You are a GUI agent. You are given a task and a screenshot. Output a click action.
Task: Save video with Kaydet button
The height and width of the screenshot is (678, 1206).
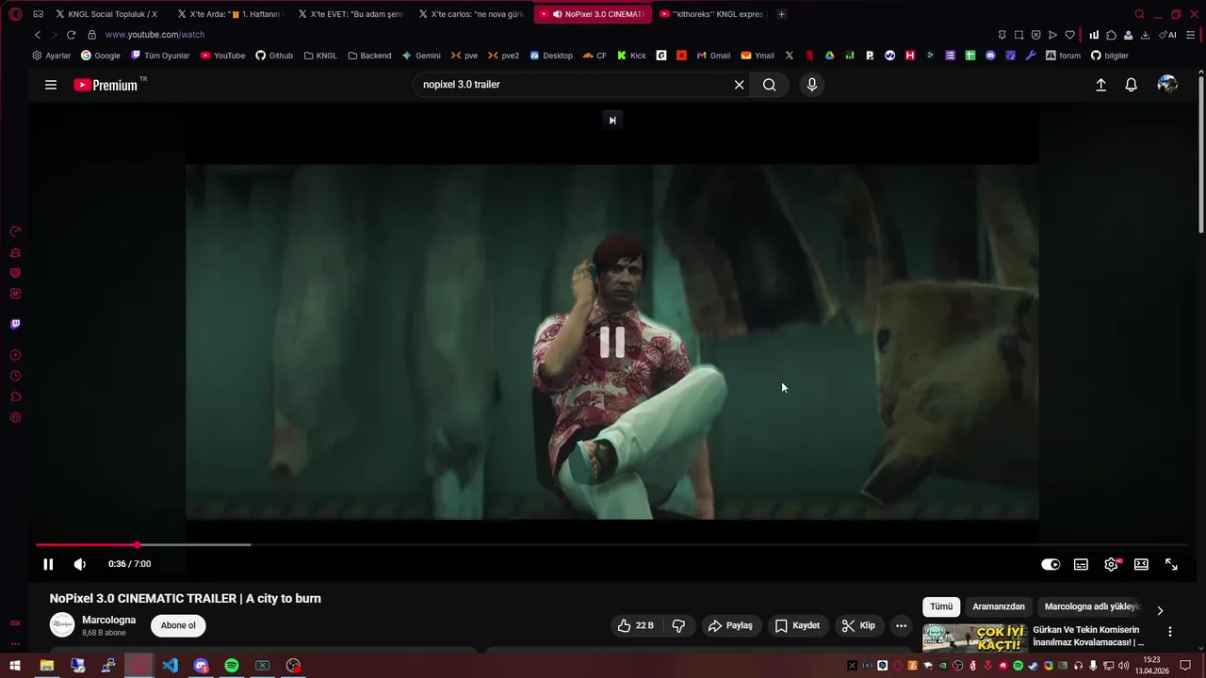(x=797, y=625)
